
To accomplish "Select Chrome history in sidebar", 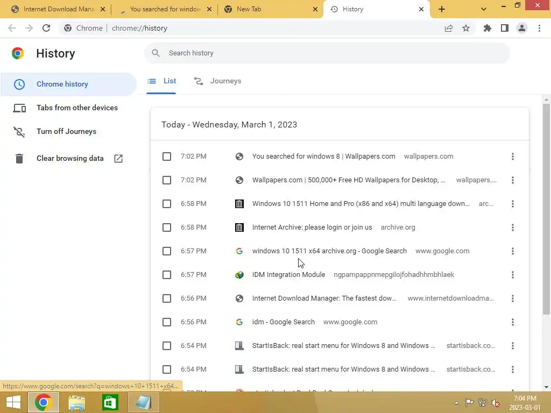I will coord(68,84).
